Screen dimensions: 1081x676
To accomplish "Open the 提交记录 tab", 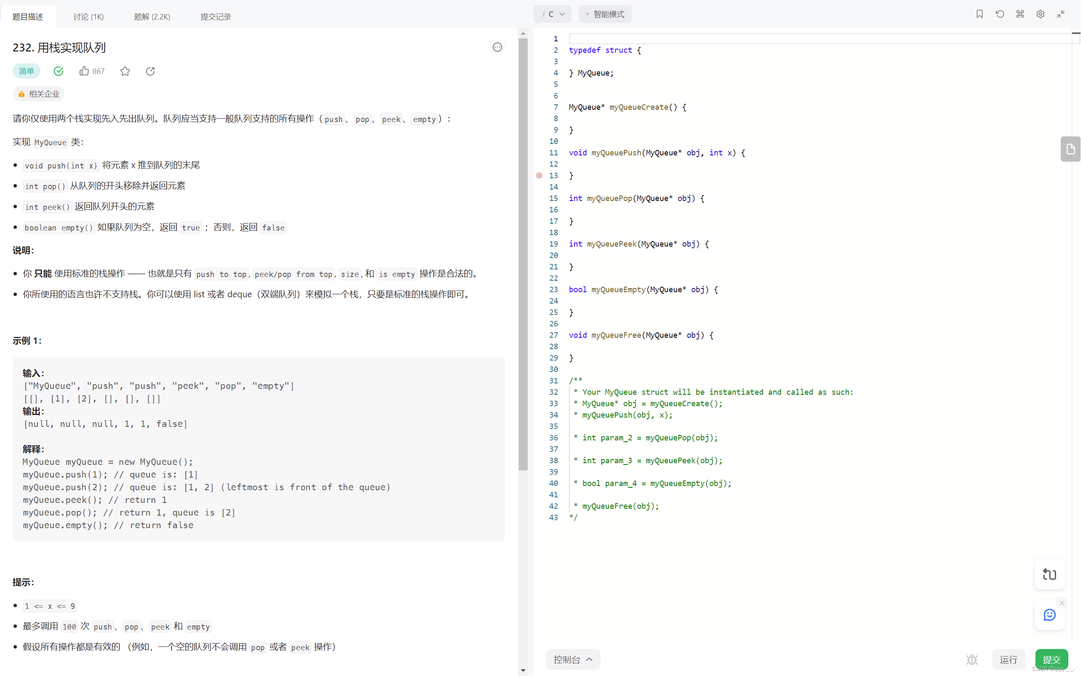I will pyautogui.click(x=216, y=17).
